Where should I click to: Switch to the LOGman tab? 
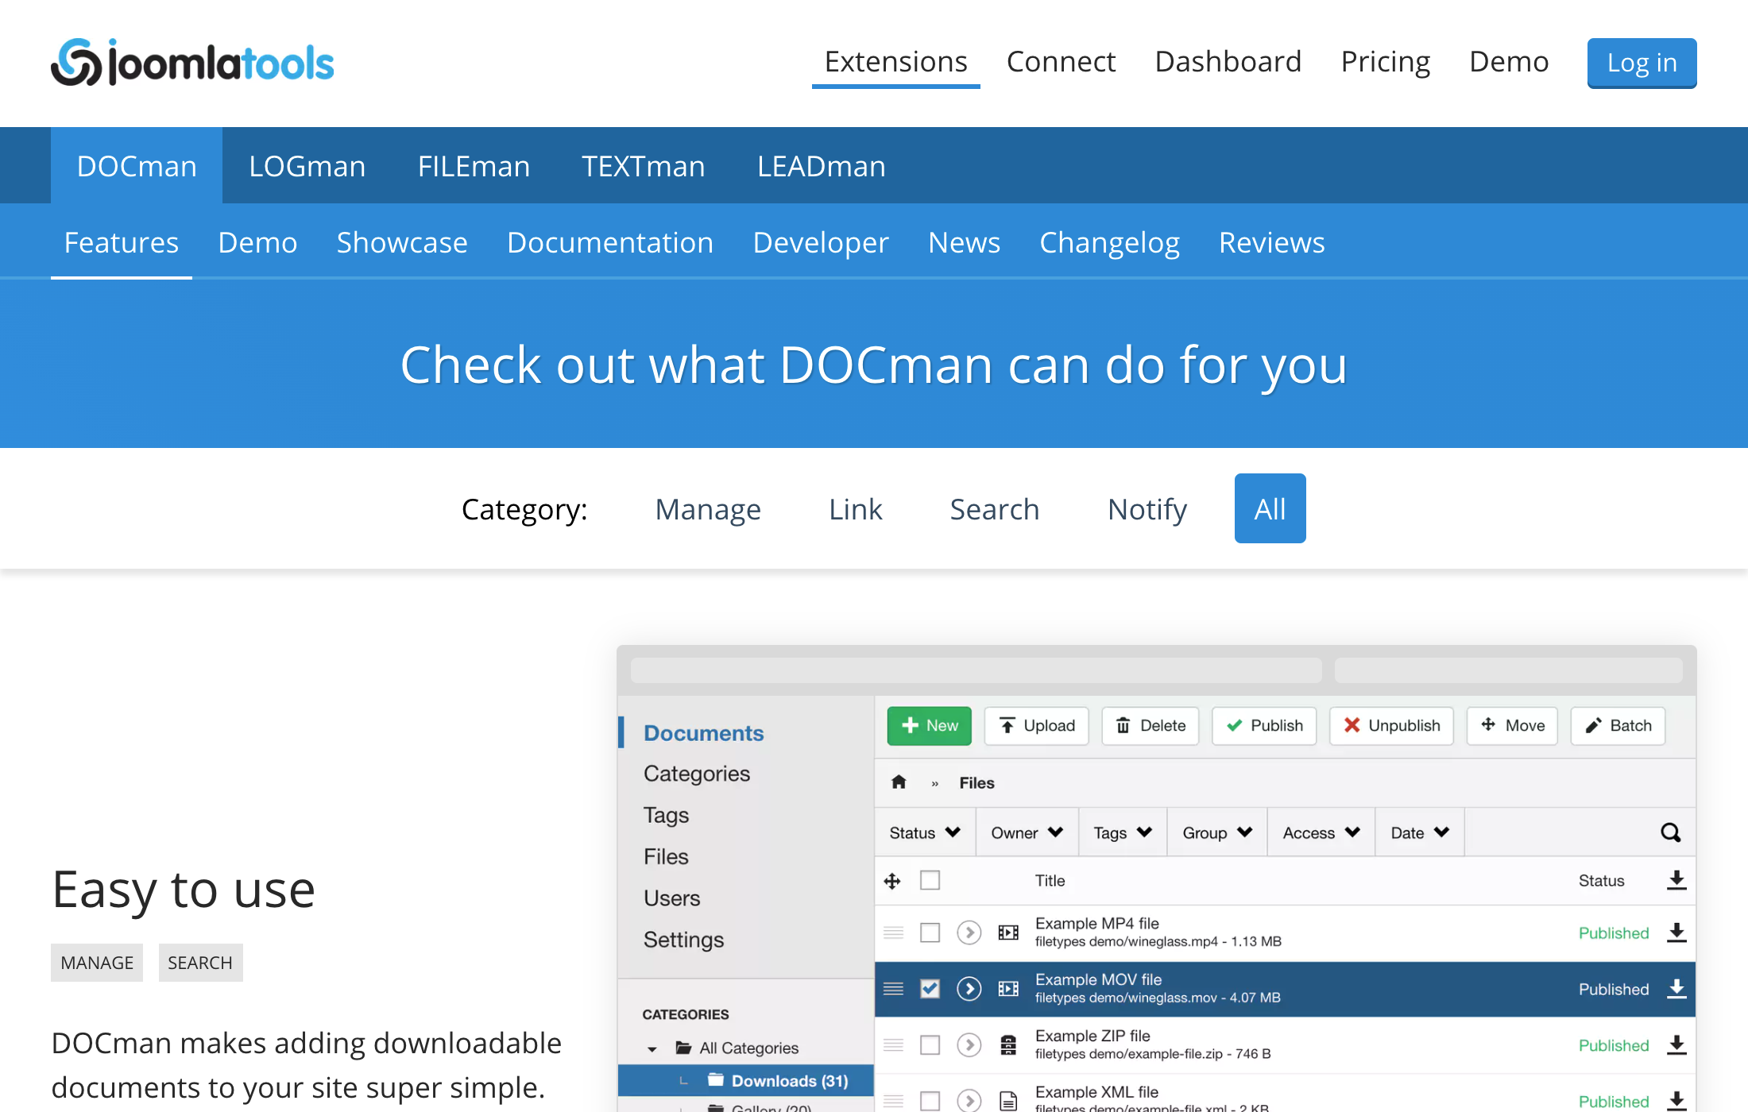point(307,166)
